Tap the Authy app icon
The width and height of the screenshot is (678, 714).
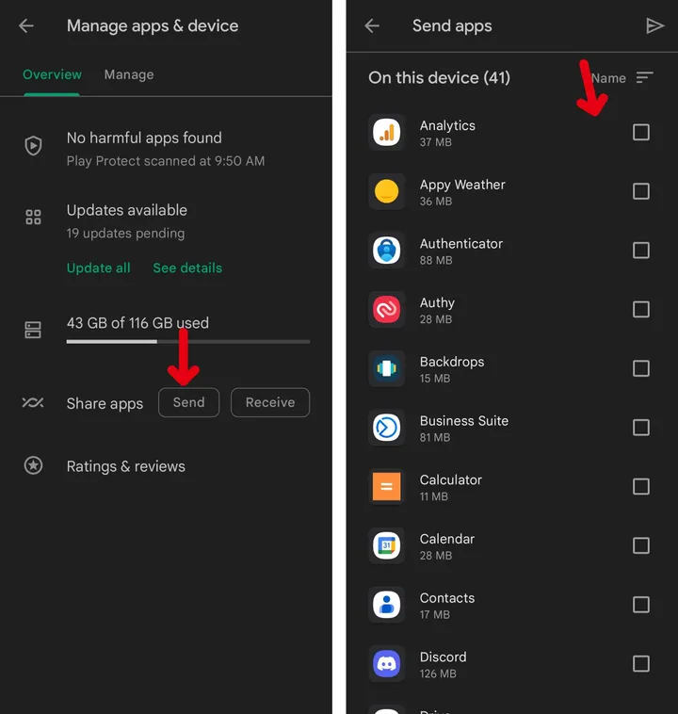(387, 310)
